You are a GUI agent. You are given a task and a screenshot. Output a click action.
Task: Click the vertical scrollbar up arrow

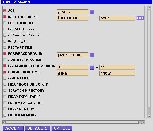click(149, 8)
